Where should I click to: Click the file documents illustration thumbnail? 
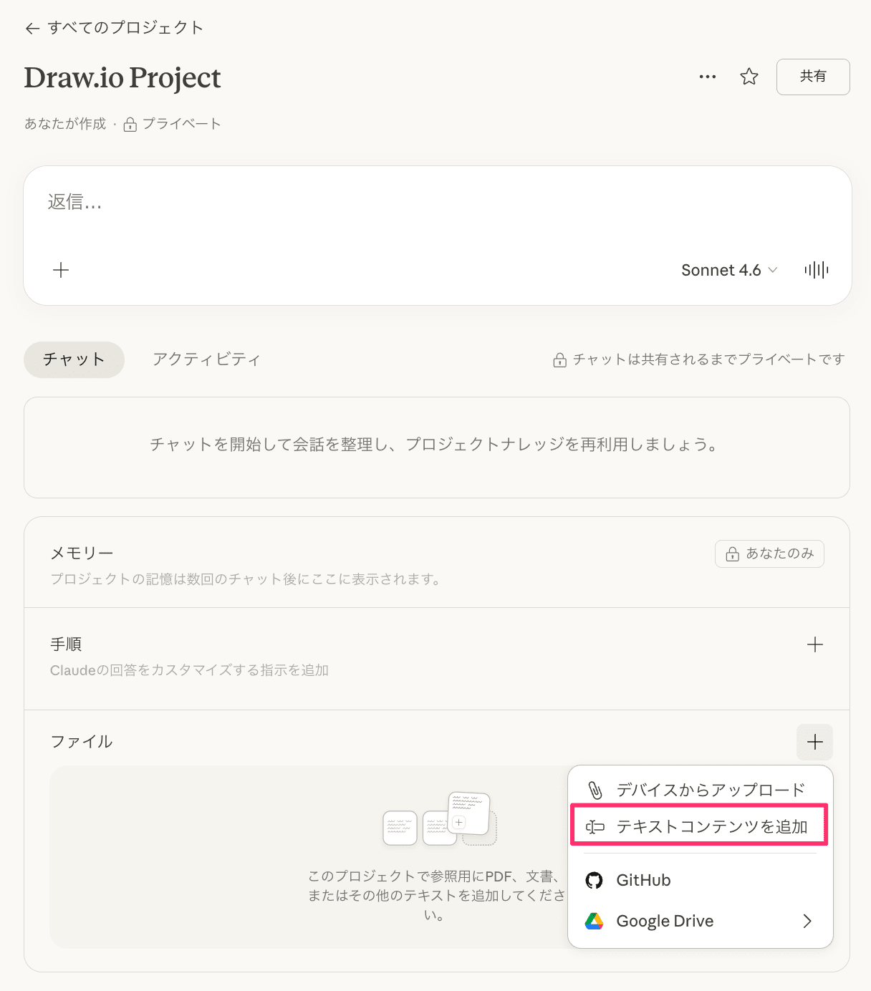point(439,819)
